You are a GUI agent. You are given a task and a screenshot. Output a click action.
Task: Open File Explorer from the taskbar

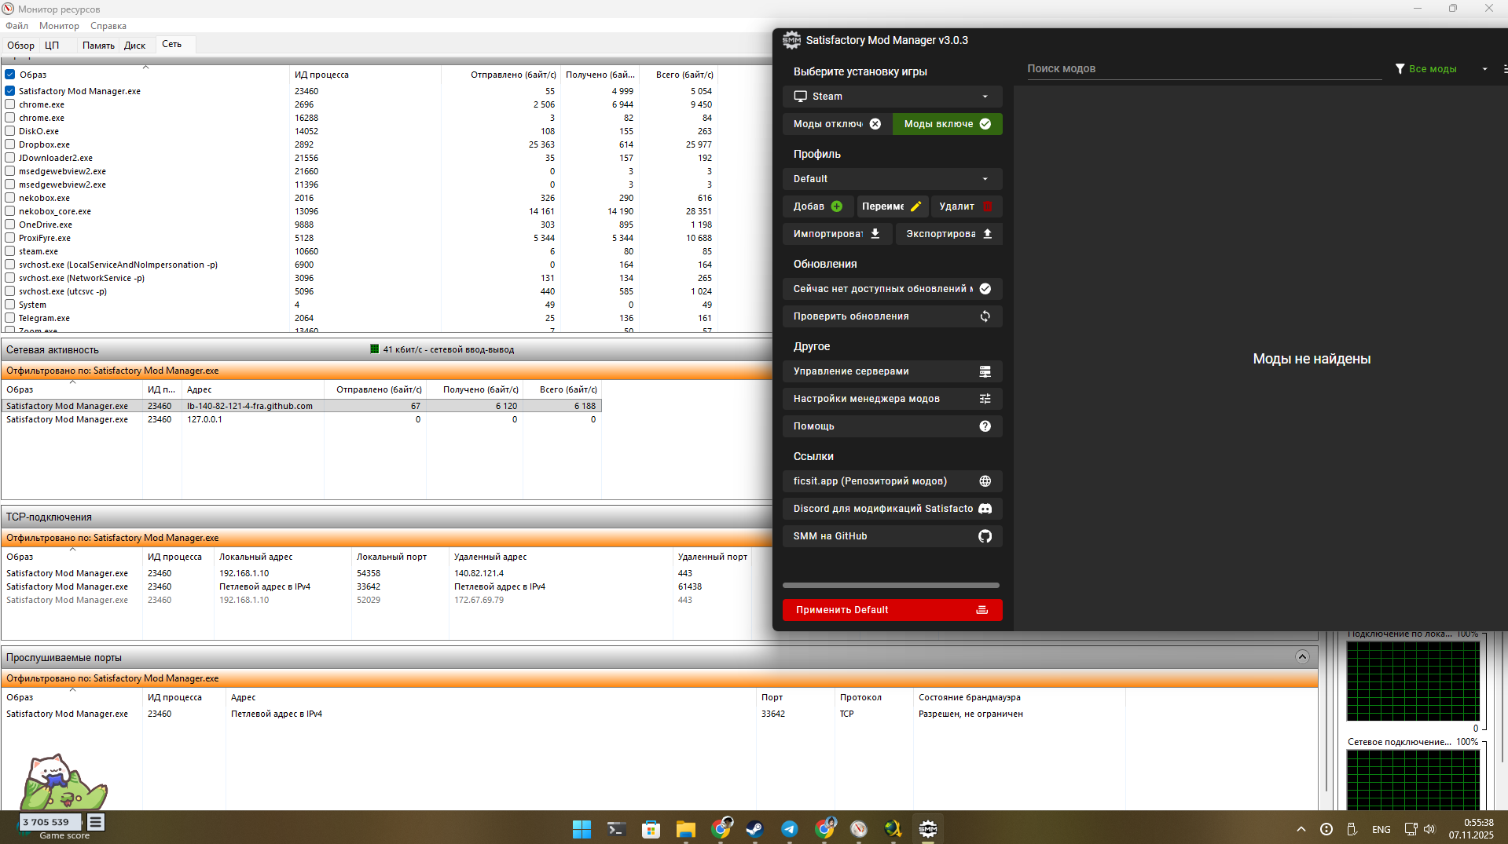[x=685, y=829]
